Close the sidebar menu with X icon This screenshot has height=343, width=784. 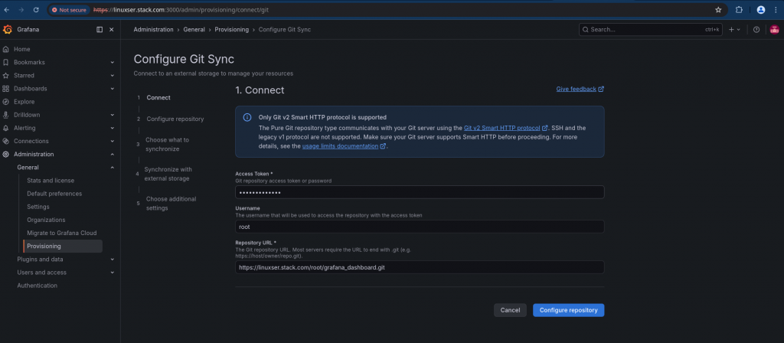tap(112, 30)
